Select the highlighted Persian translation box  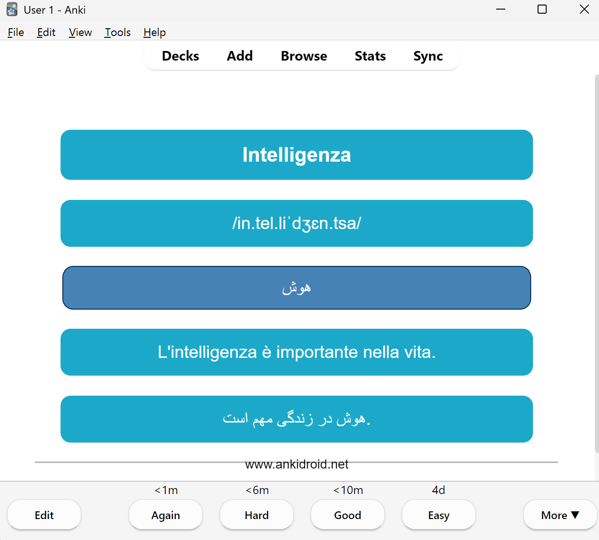(x=297, y=288)
